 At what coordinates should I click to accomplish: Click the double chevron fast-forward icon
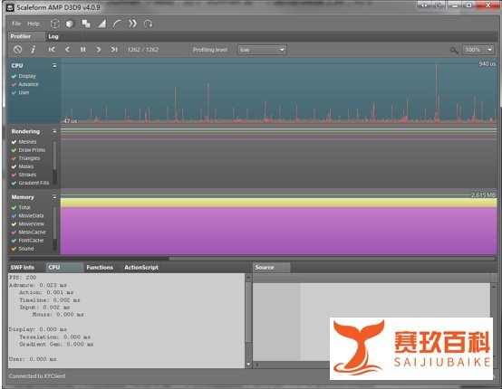tap(132, 24)
